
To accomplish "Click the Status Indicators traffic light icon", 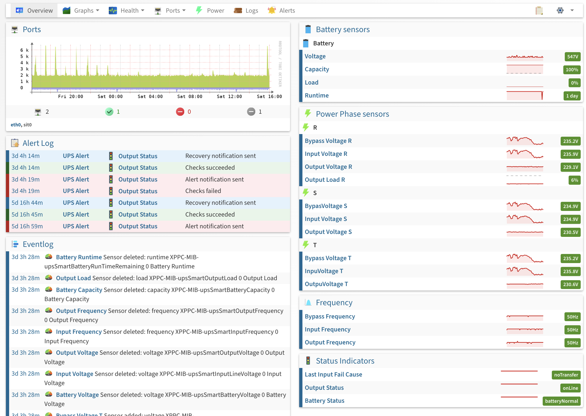I will pos(308,361).
